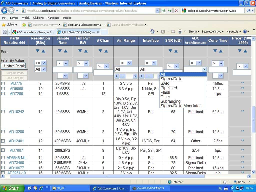Check the AD13280 row checkbox
Screen dimensions: 256x192
pyautogui.click(x=3, y=131)
